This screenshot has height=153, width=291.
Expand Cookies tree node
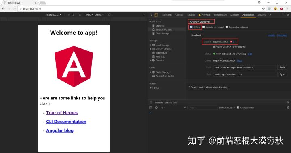pos(151,60)
